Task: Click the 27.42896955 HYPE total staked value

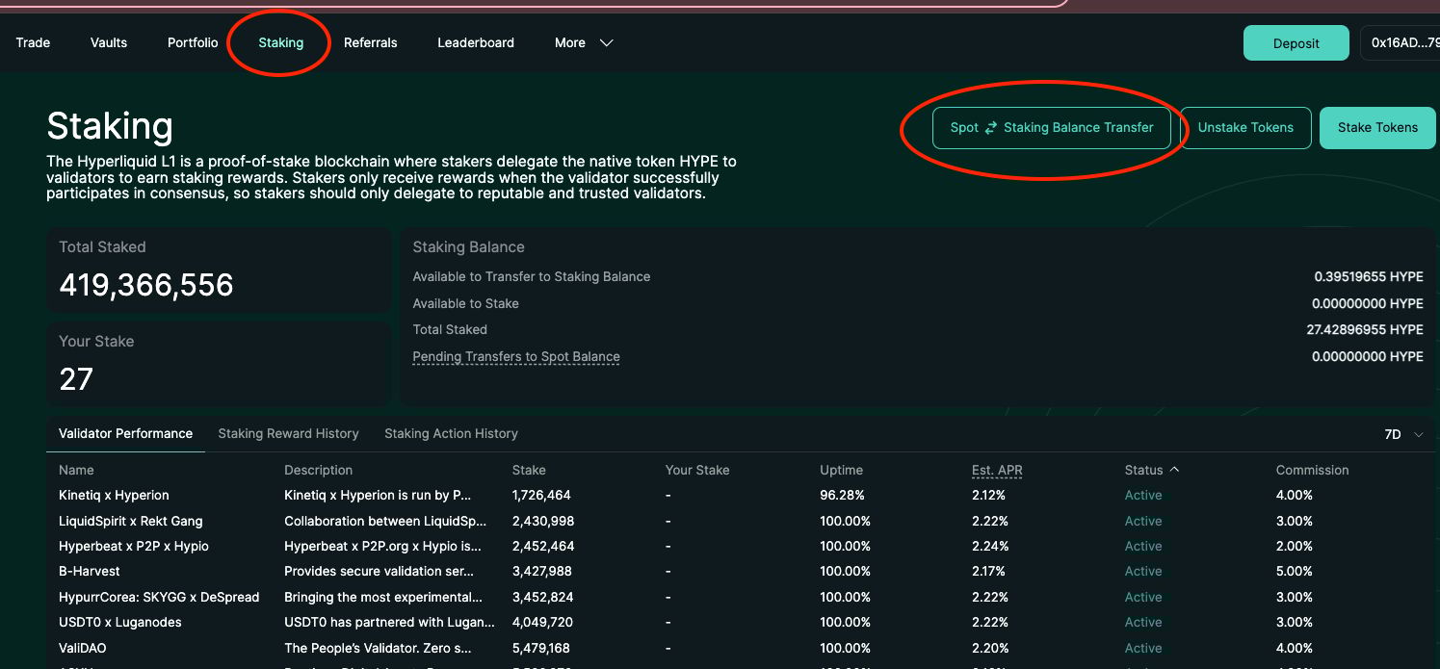Action: click(1365, 329)
